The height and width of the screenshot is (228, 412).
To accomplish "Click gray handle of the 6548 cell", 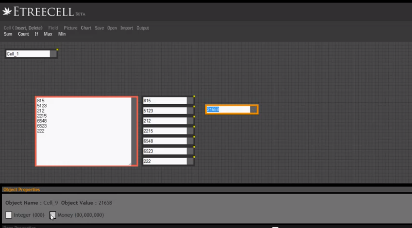I will (190, 141).
